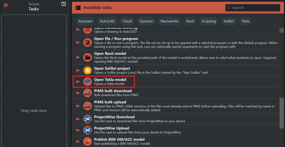
Task: Click the ProjectWise Download icon
Action: coord(87,119)
